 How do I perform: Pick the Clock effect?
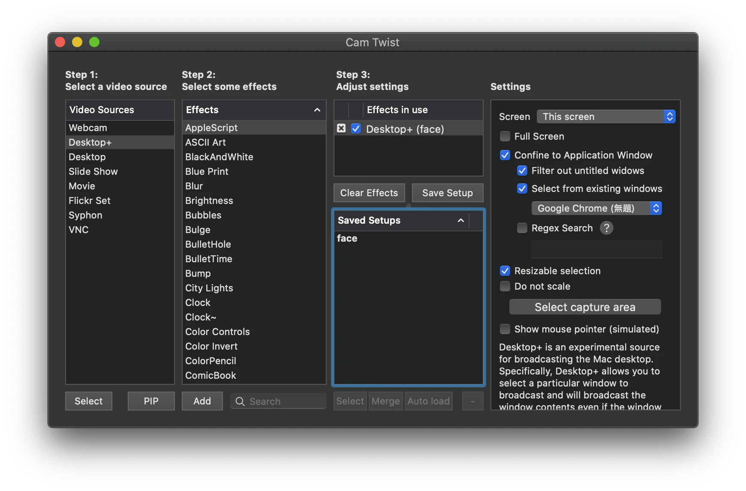pos(254,302)
